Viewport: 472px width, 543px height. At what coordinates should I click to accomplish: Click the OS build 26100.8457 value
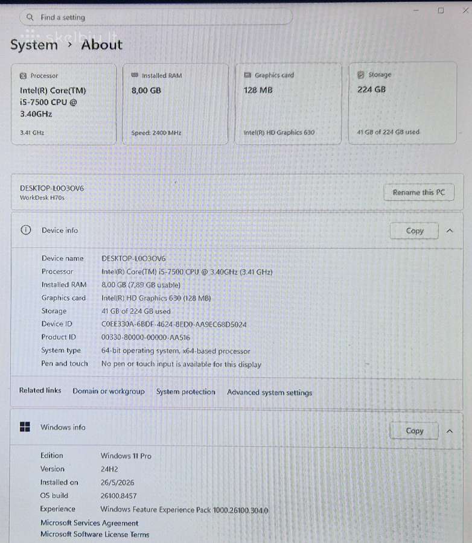coord(118,496)
